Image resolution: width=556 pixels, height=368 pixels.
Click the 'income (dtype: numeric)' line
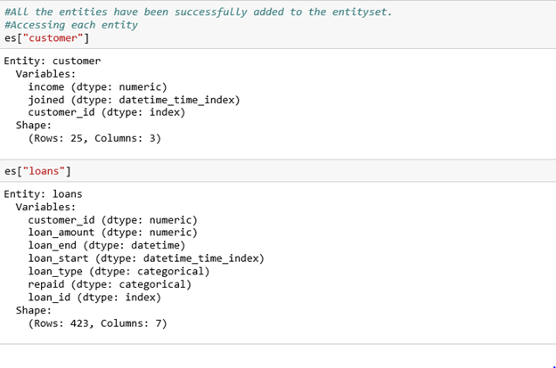coord(97,86)
